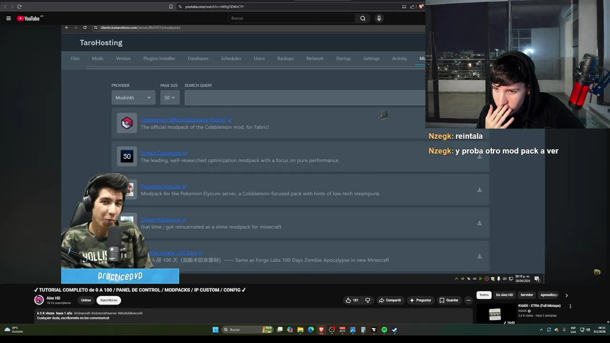
Task: Switch to Brave browser in the taskbar
Action: [321, 330]
